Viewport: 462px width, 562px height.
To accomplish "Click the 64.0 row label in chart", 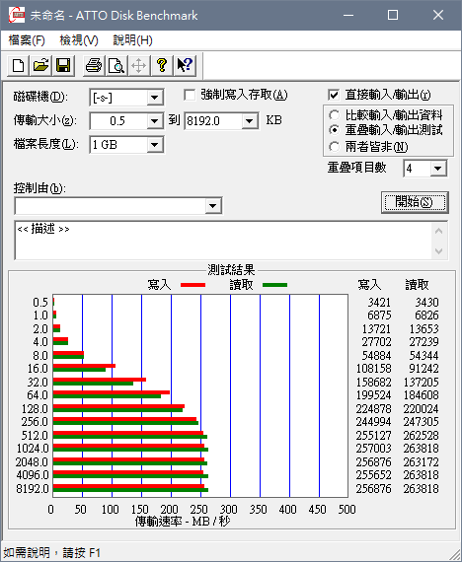I will 38,395.
